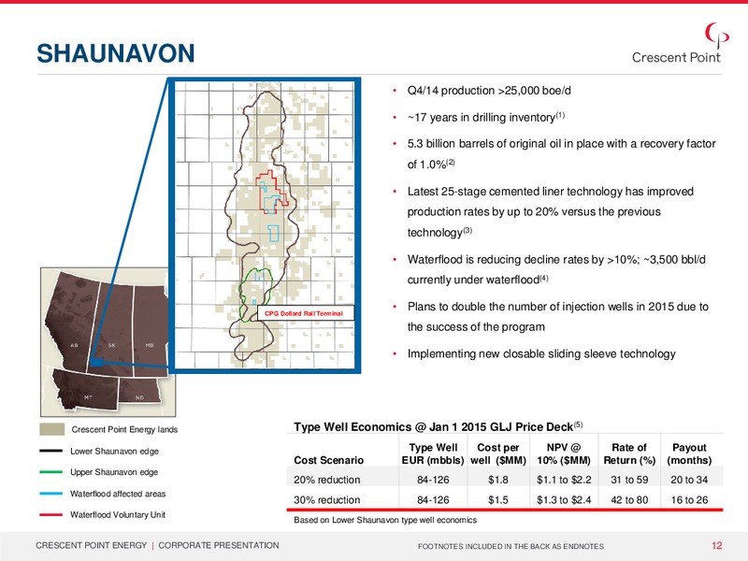Click the Type Well EUR (mbbls) header
The height and width of the screenshot is (561, 748).
(433, 453)
